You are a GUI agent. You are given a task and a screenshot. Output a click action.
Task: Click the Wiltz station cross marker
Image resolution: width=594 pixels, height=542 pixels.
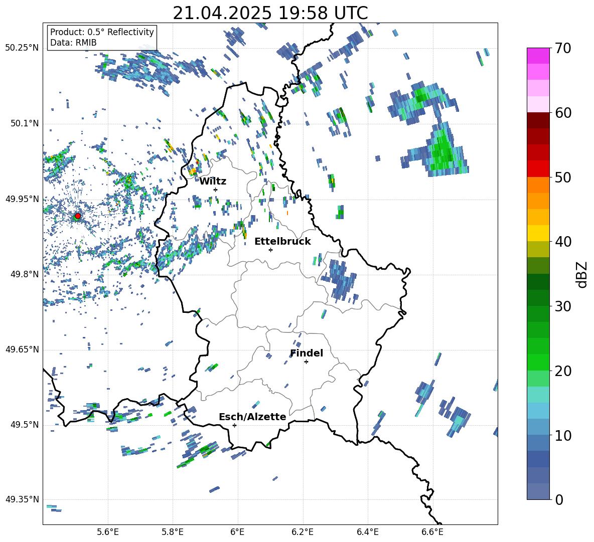tap(216, 190)
